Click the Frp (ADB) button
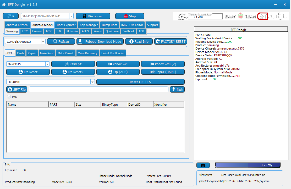Image resolution: width=291 pixels, height=189 pixels. point(118,72)
